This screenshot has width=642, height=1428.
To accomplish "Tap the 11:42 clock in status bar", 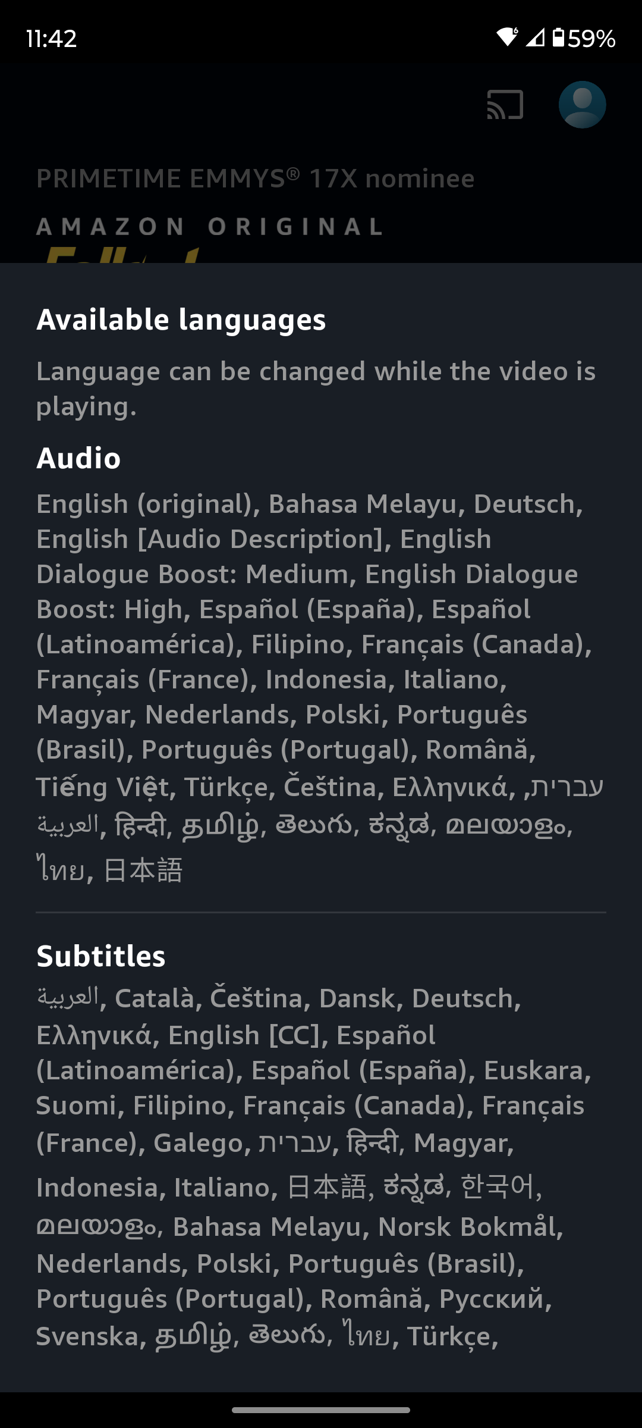I will click(52, 39).
